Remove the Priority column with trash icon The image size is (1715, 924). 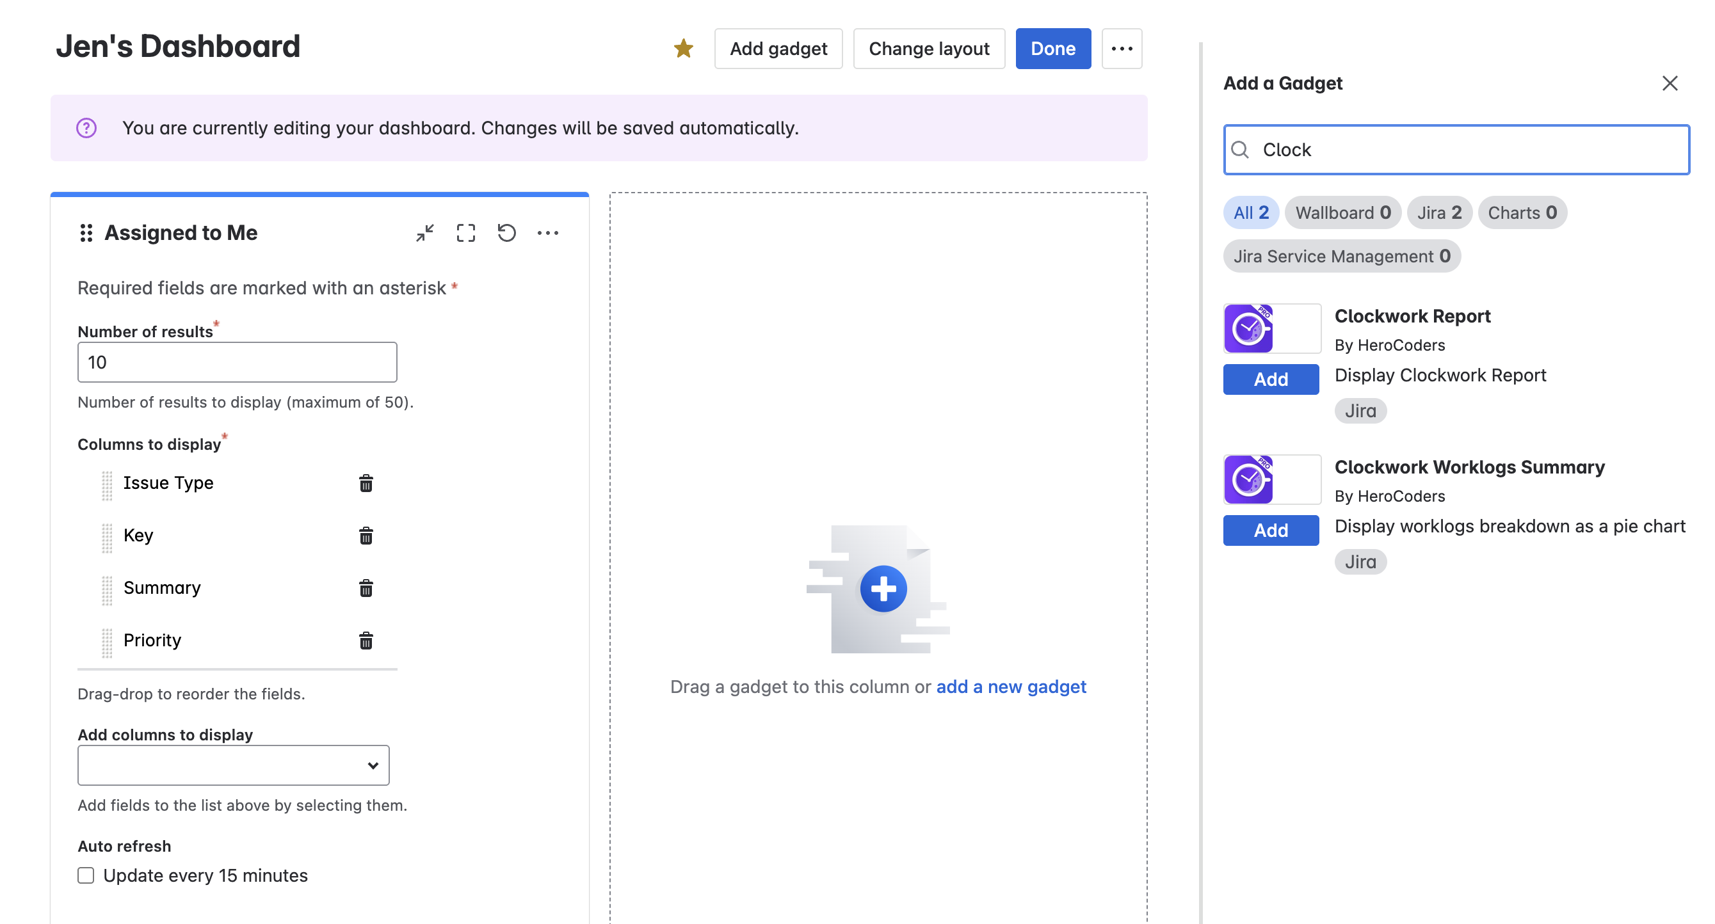click(366, 641)
